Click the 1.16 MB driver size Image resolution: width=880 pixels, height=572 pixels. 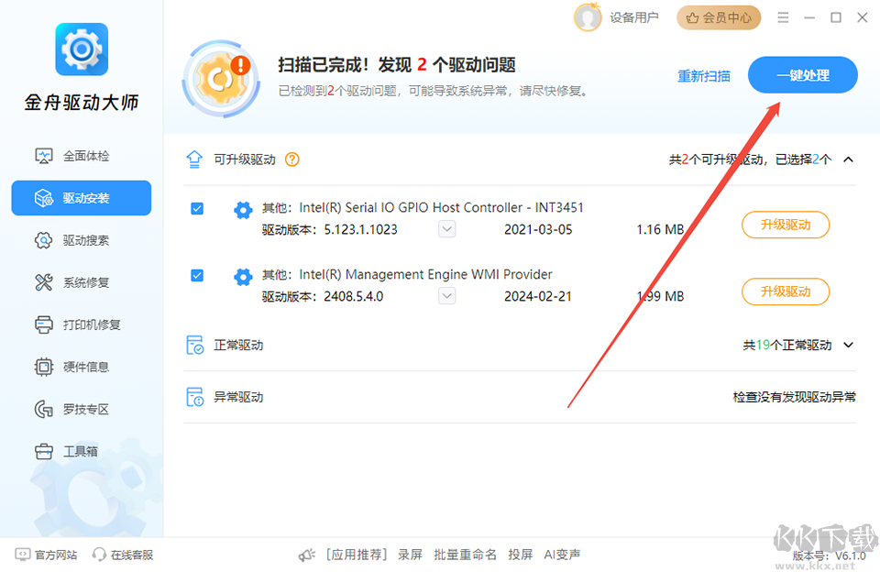tap(660, 229)
